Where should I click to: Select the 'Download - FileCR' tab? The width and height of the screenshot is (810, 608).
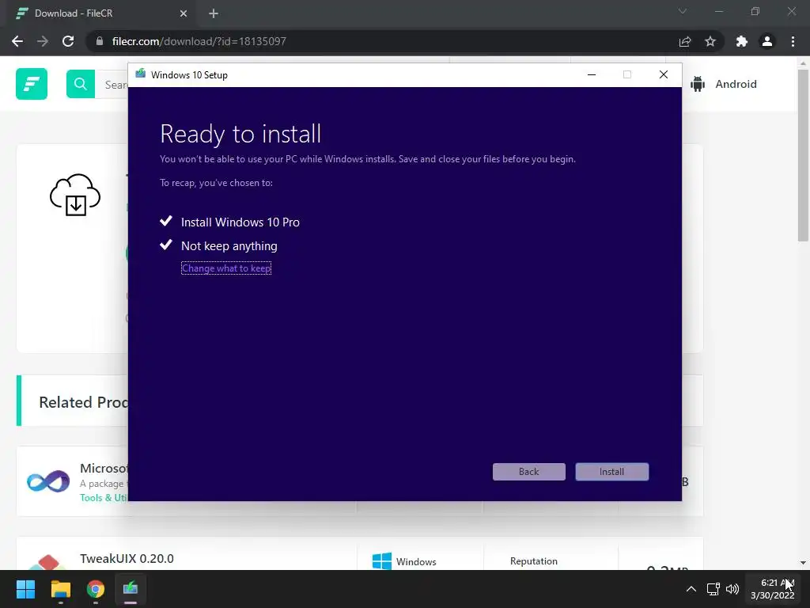click(100, 13)
